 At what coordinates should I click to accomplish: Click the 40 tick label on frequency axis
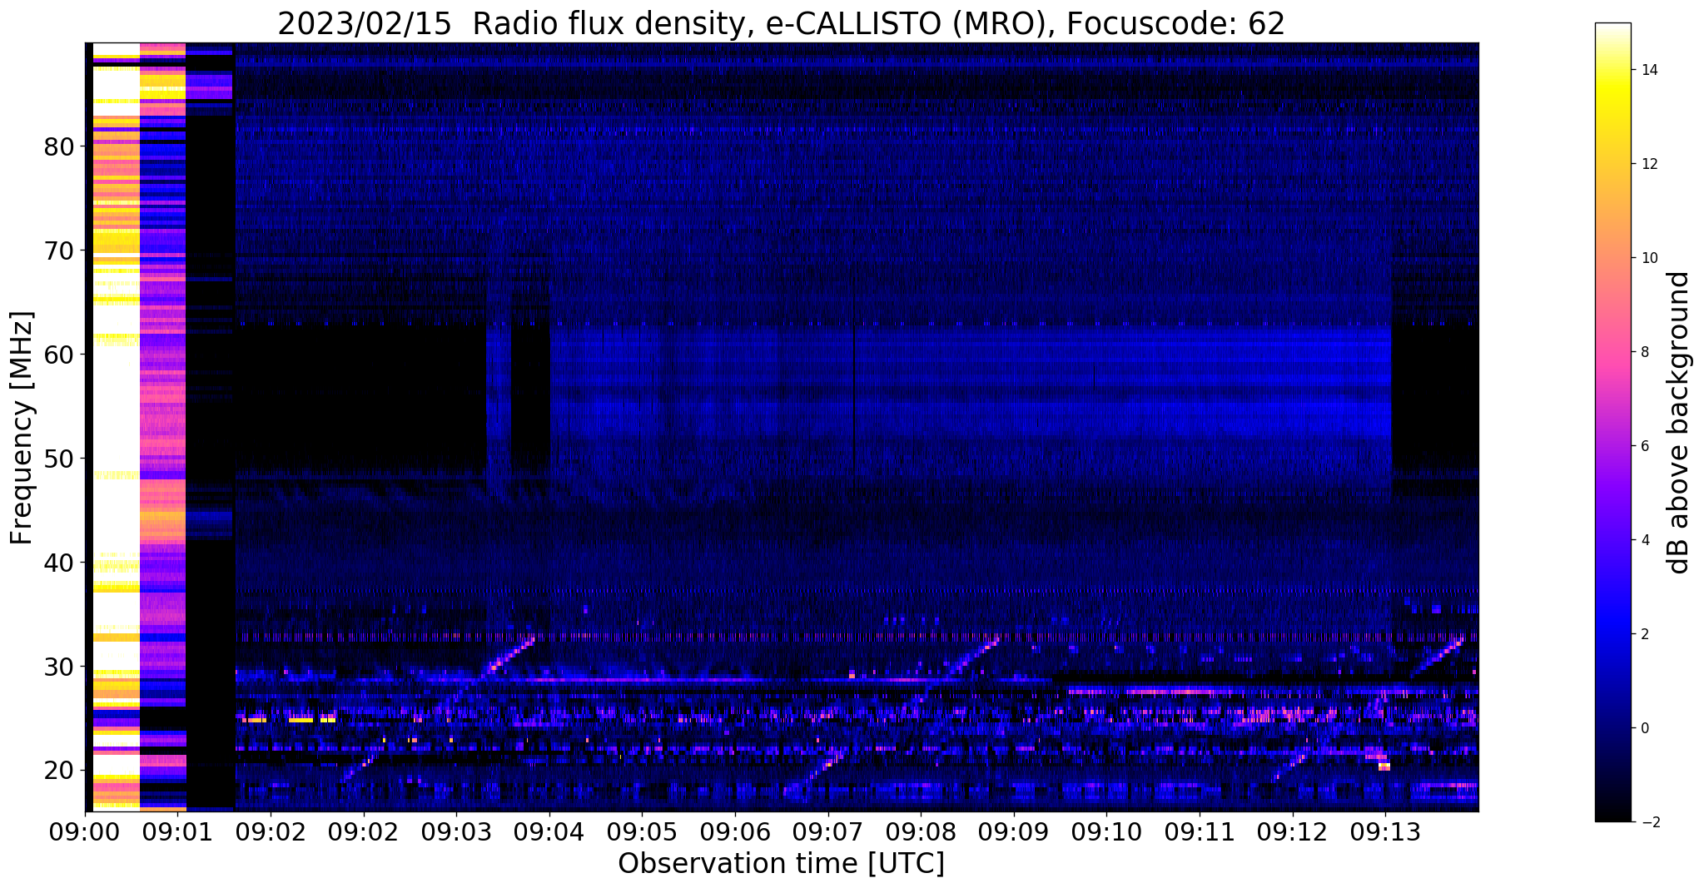pos(59,563)
